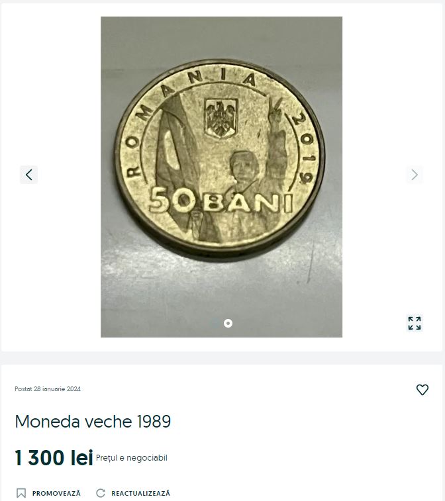Viewport: 445px width, 501px height.
Task: Open the coin photo
Action: (x=221, y=177)
